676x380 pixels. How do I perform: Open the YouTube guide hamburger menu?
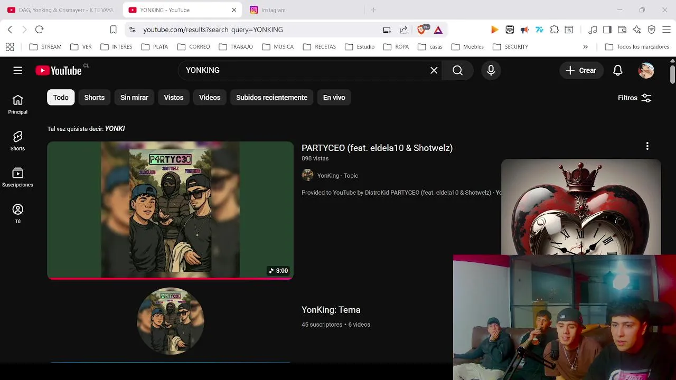pos(18,70)
